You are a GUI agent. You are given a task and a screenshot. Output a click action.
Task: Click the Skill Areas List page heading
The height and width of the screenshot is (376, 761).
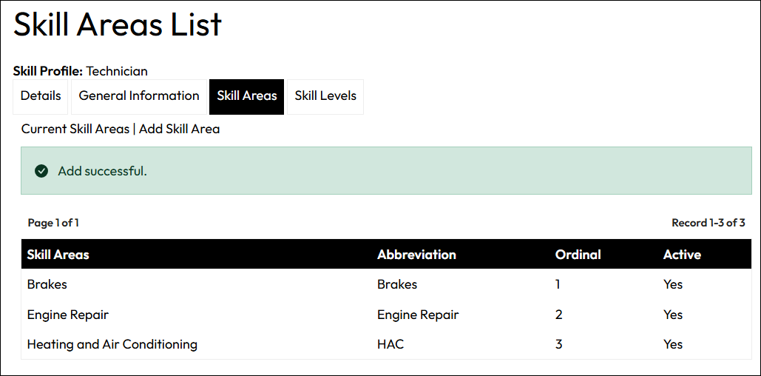(118, 25)
